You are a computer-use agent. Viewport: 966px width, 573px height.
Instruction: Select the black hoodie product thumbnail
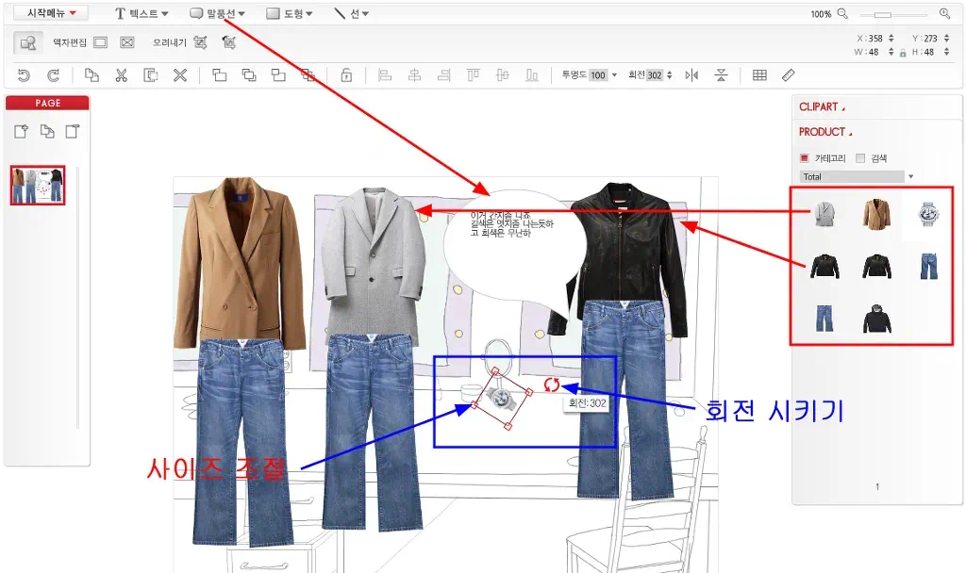coord(876,319)
